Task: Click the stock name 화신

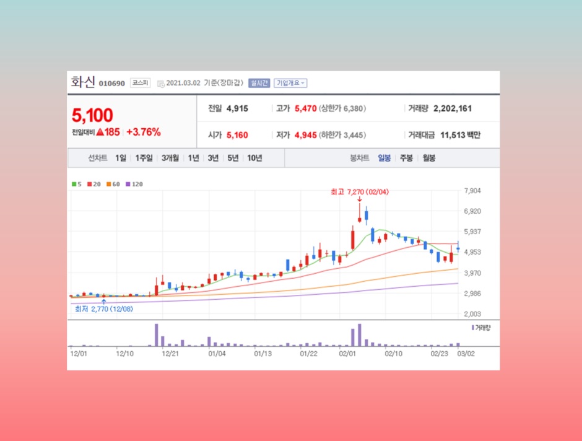Action: click(x=83, y=82)
